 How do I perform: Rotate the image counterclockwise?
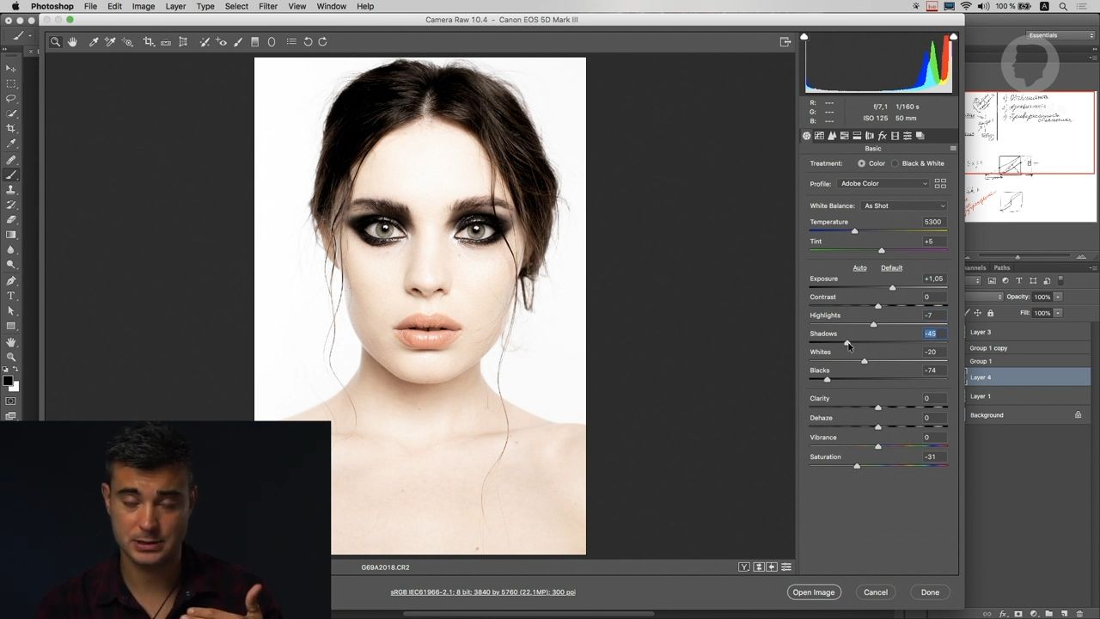(x=309, y=41)
